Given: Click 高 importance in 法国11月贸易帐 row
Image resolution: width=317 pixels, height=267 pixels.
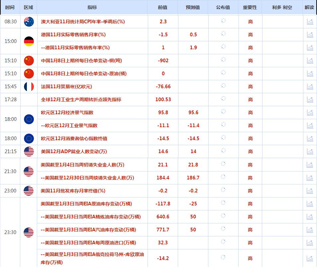Looking at the screenshot, I should (x=251, y=87).
